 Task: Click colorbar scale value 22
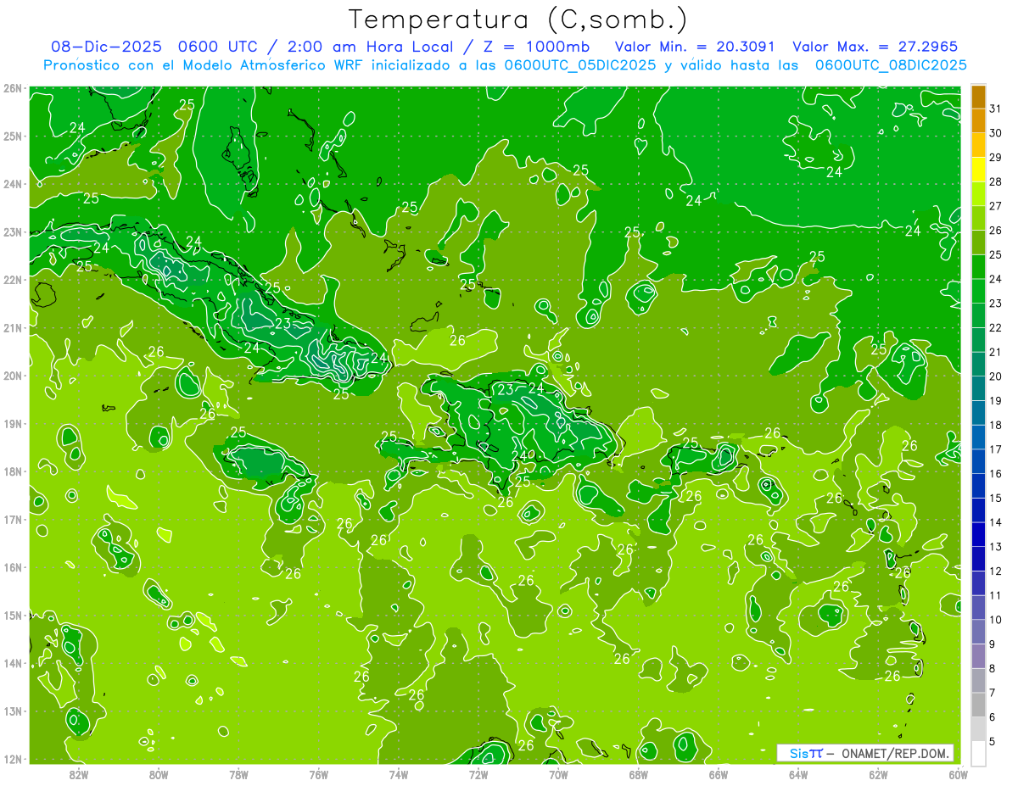[996, 327]
